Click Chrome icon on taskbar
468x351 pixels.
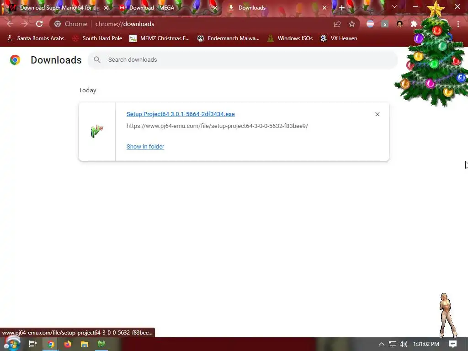pos(51,344)
